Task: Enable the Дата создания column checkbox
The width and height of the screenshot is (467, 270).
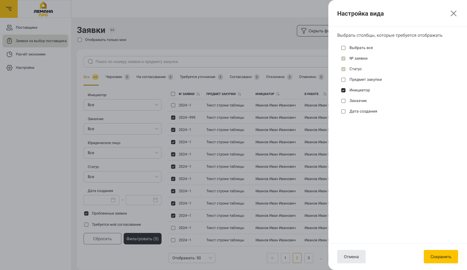Action: click(x=343, y=111)
